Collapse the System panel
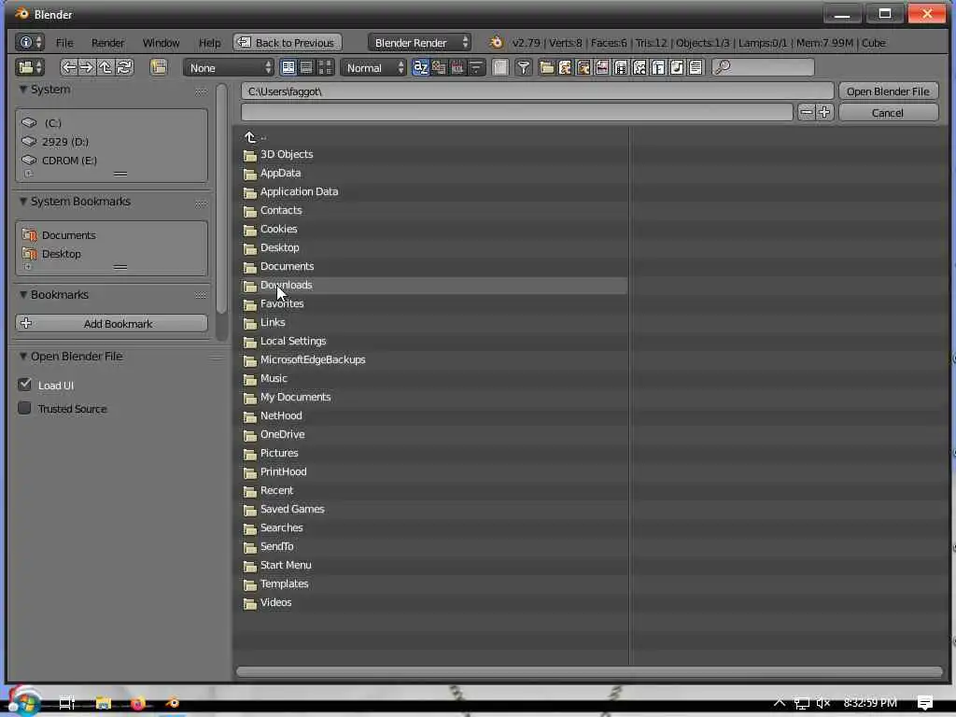The height and width of the screenshot is (717, 956). click(x=22, y=90)
